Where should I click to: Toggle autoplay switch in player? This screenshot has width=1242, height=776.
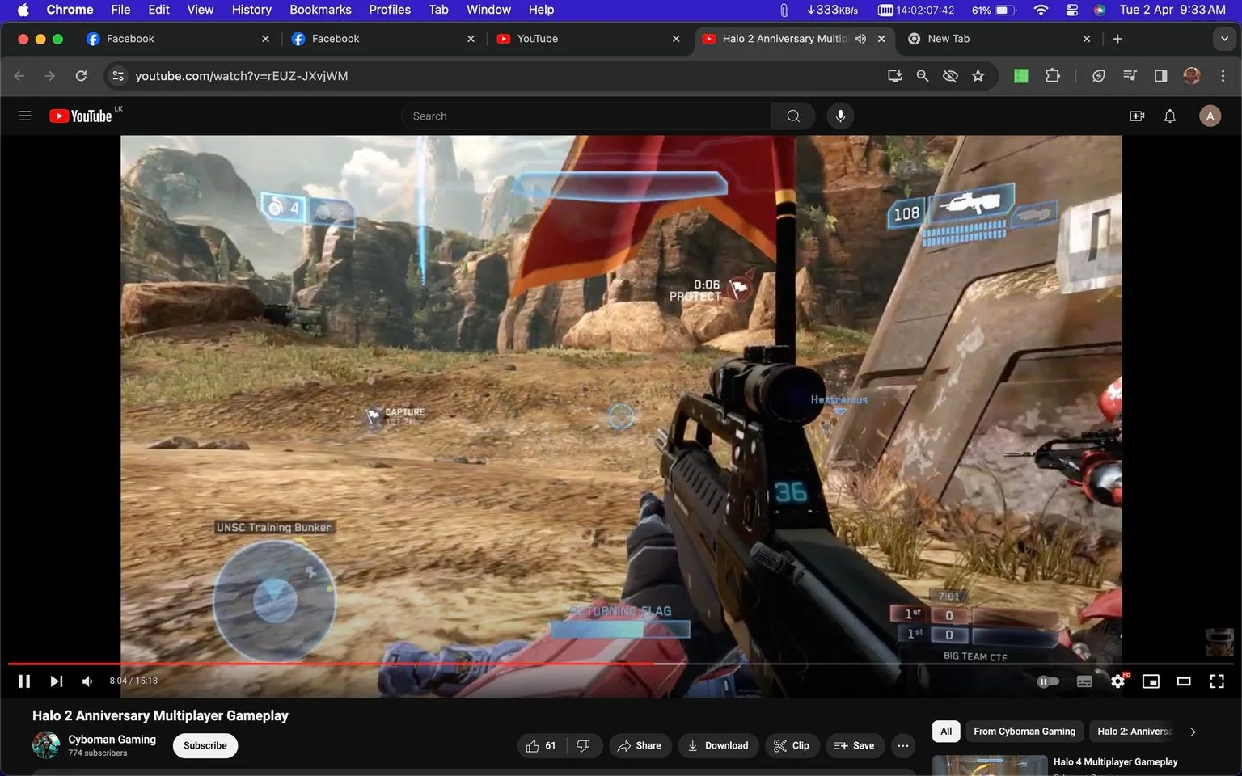1048,681
